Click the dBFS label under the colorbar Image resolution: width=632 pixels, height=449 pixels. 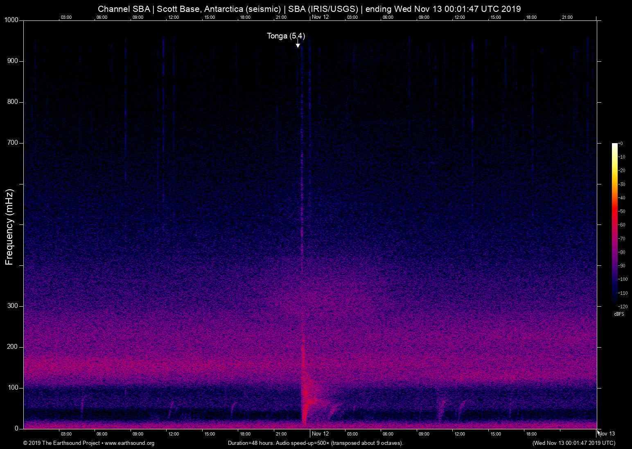[618, 314]
